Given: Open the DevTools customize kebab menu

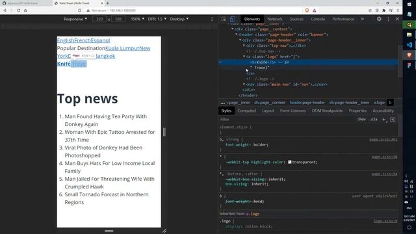Looking at the screenshot, I should [389, 19].
